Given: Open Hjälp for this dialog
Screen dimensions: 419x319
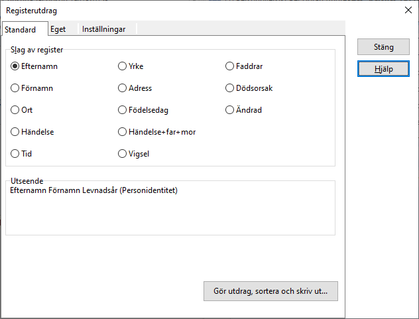Looking at the screenshot, I should [383, 69].
